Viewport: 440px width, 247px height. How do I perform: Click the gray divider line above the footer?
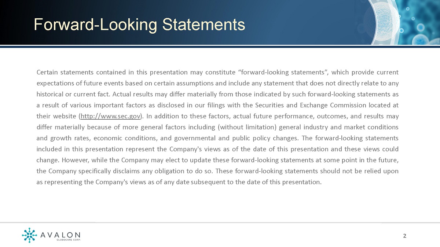coord(220,222)
